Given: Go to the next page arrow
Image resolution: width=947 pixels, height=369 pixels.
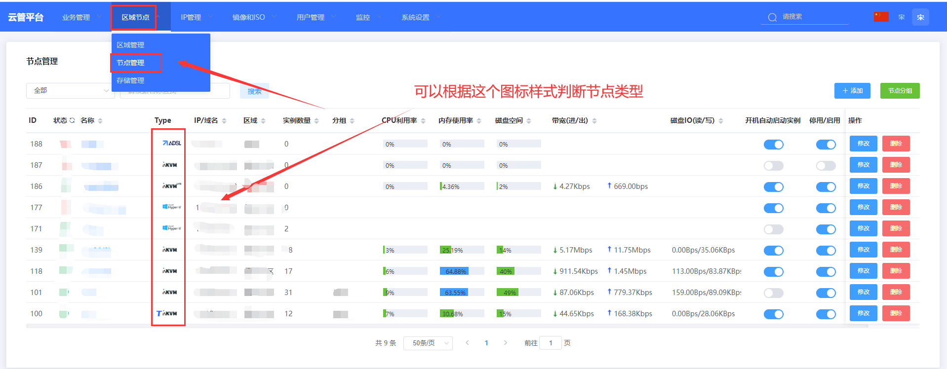Looking at the screenshot, I should coord(506,342).
